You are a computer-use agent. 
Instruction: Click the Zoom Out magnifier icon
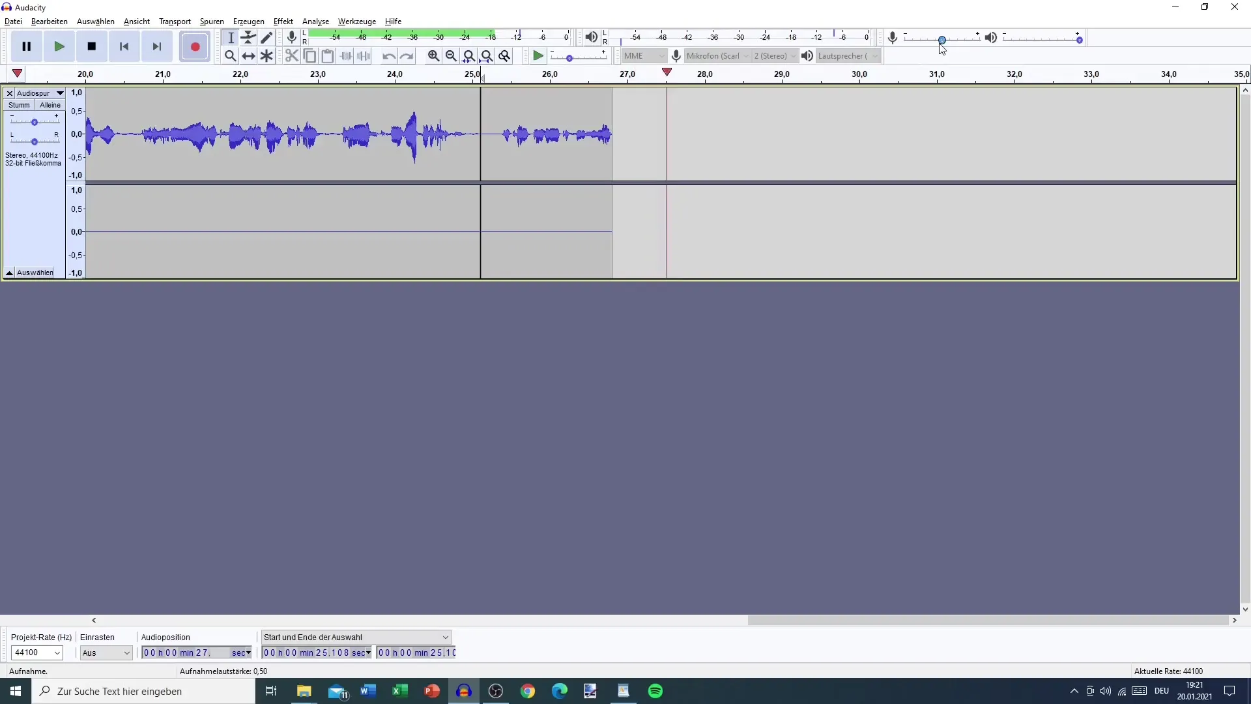[451, 56]
